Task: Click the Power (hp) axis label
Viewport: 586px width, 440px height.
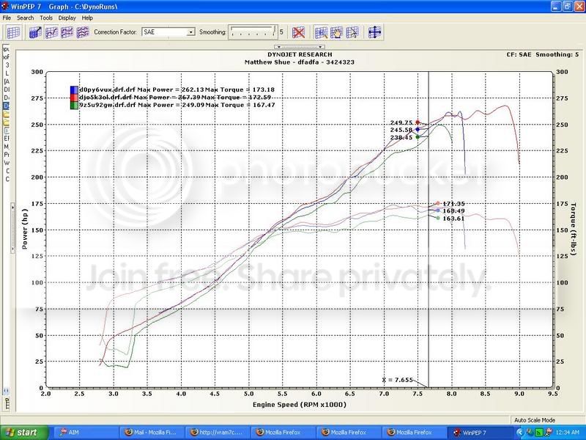Action: pyautogui.click(x=25, y=229)
